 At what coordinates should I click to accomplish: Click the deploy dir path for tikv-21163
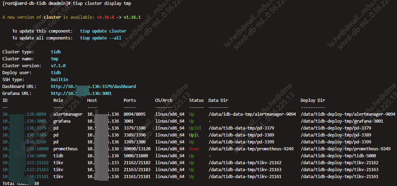point(339,170)
